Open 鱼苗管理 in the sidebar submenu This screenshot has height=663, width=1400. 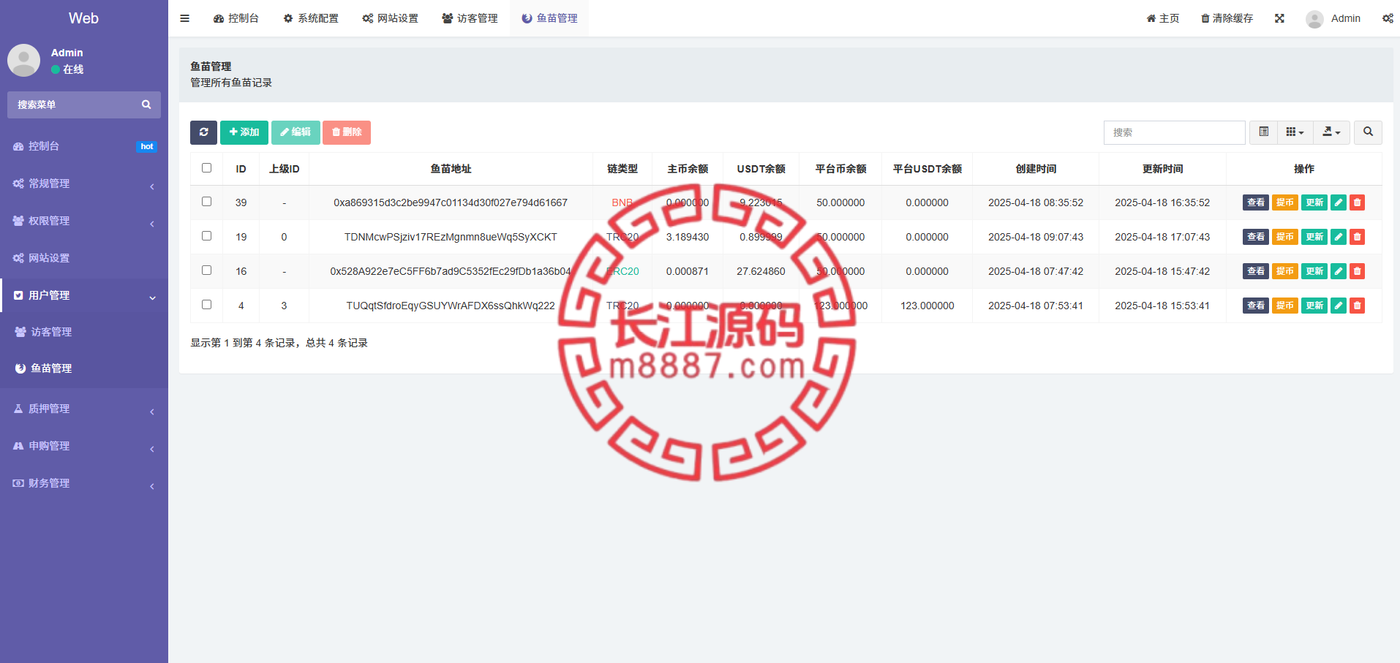tap(84, 368)
